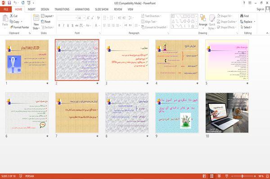Image resolution: width=270 pixels, height=179 pixels.
Task: Click Increase List Level indent icon
Action: coord(124,17)
